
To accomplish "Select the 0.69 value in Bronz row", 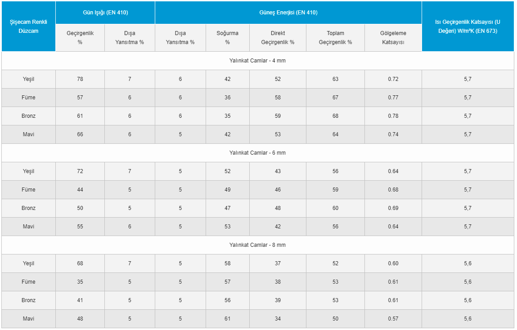I will pyautogui.click(x=393, y=208).
